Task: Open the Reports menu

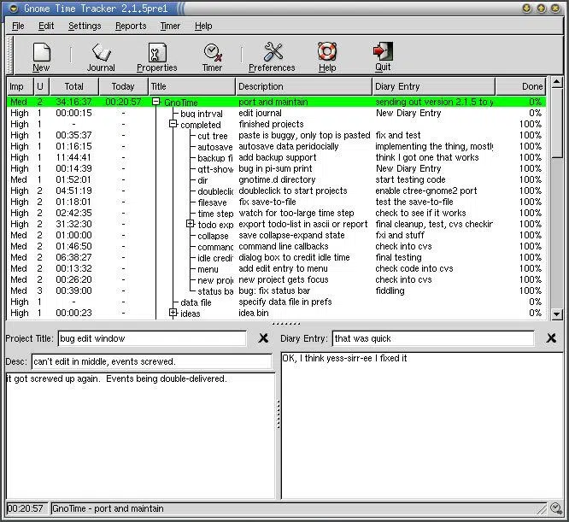Action: click(x=131, y=26)
